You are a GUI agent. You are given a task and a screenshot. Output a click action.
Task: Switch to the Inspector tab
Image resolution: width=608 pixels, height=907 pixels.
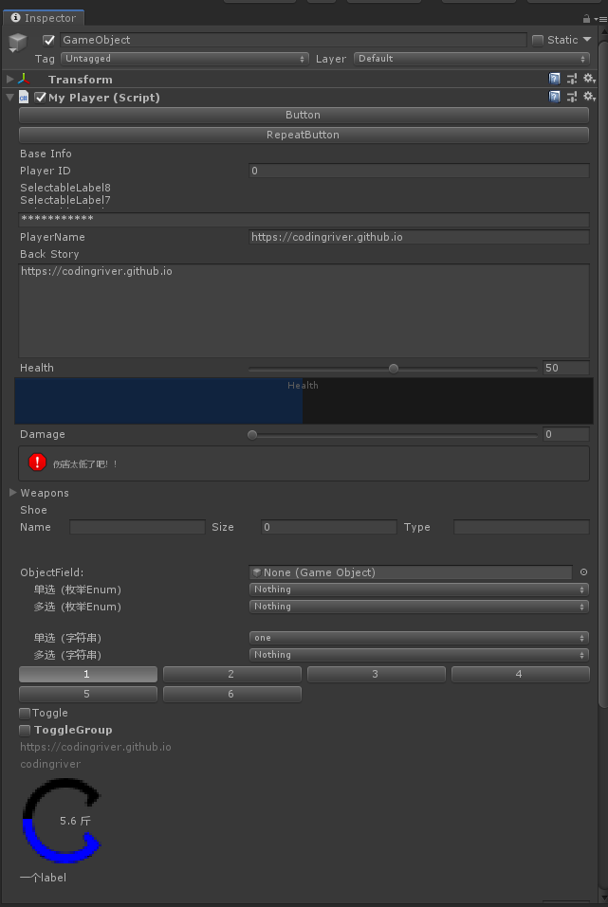point(44,18)
